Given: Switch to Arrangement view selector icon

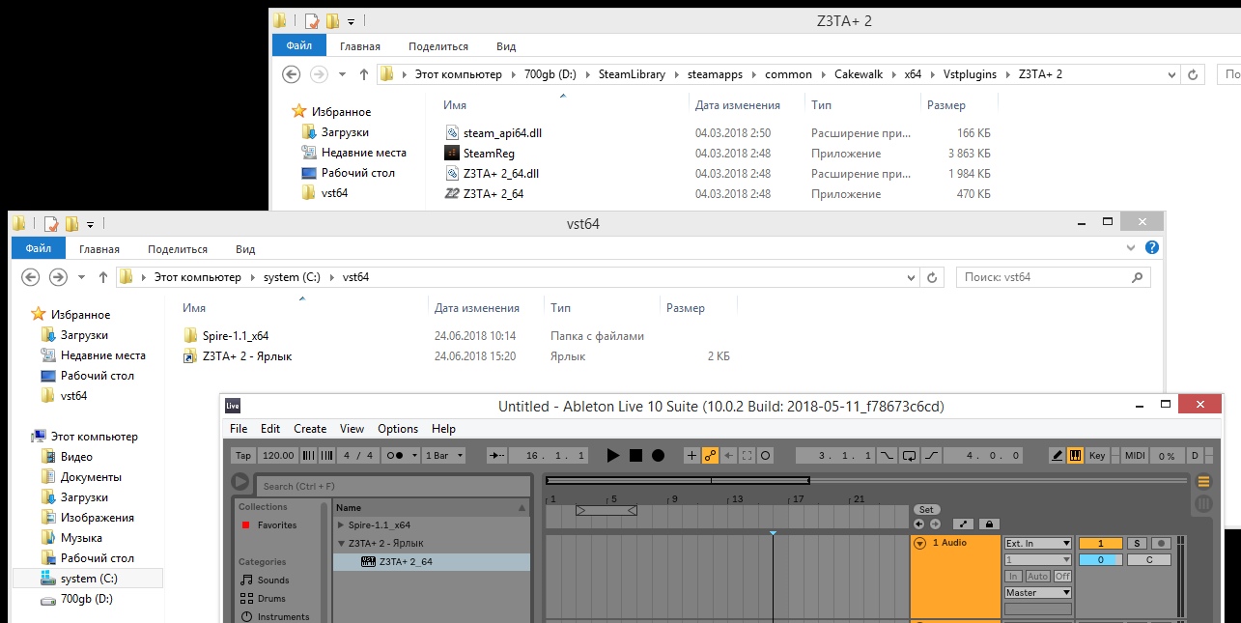Looking at the screenshot, I should pos(1203,481).
